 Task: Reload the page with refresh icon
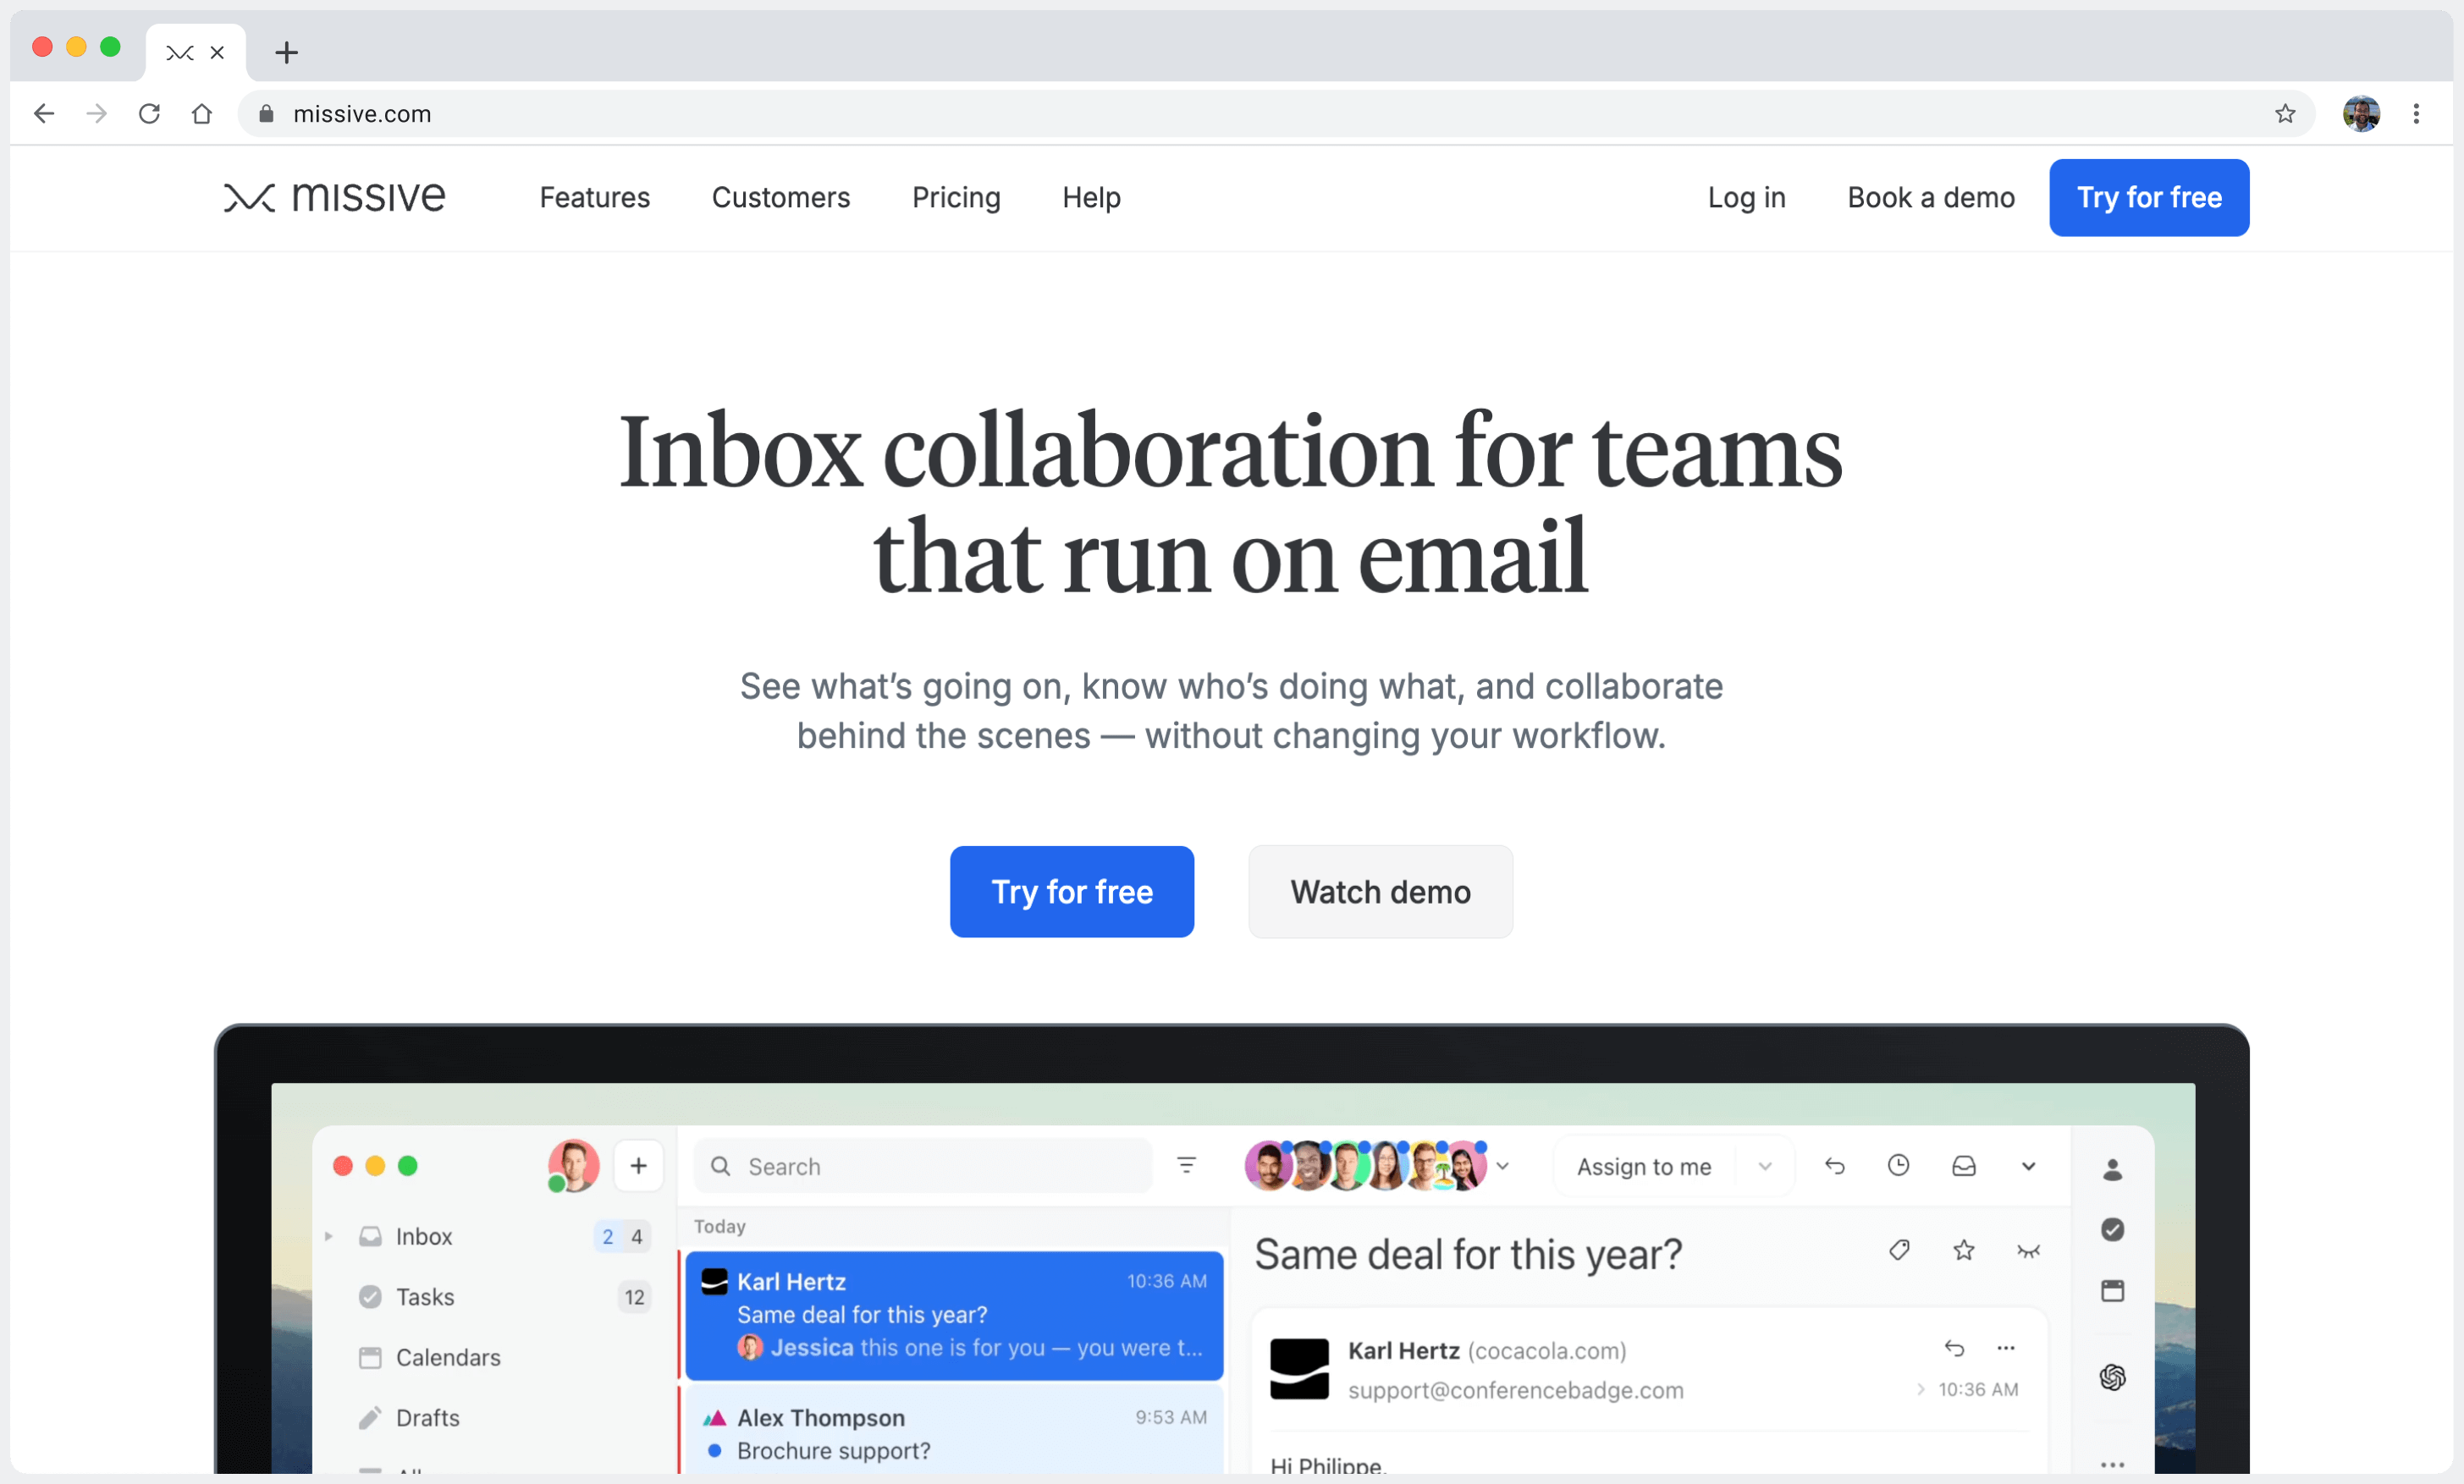click(x=150, y=114)
